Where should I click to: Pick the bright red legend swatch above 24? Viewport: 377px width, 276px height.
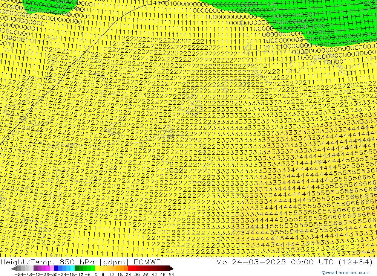pos(130,268)
